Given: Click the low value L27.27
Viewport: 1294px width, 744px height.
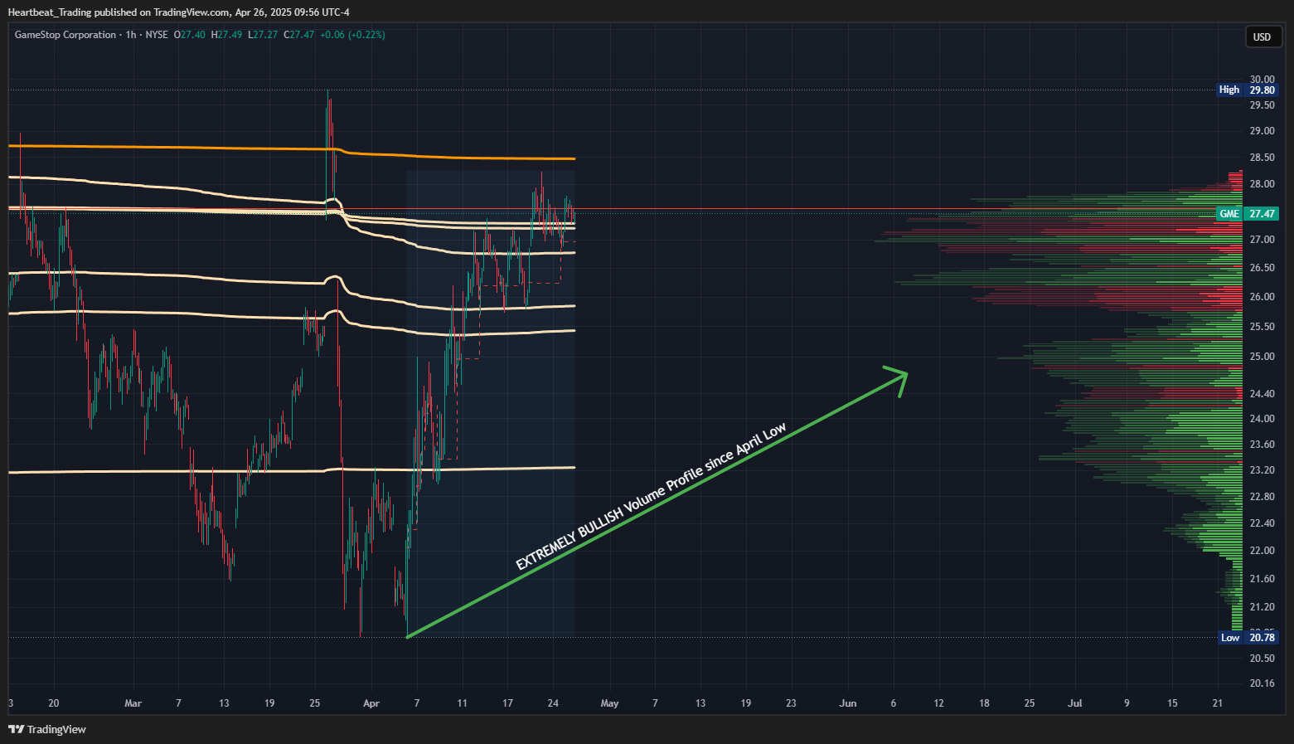Looking at the screenshot, I should (263, 35).
